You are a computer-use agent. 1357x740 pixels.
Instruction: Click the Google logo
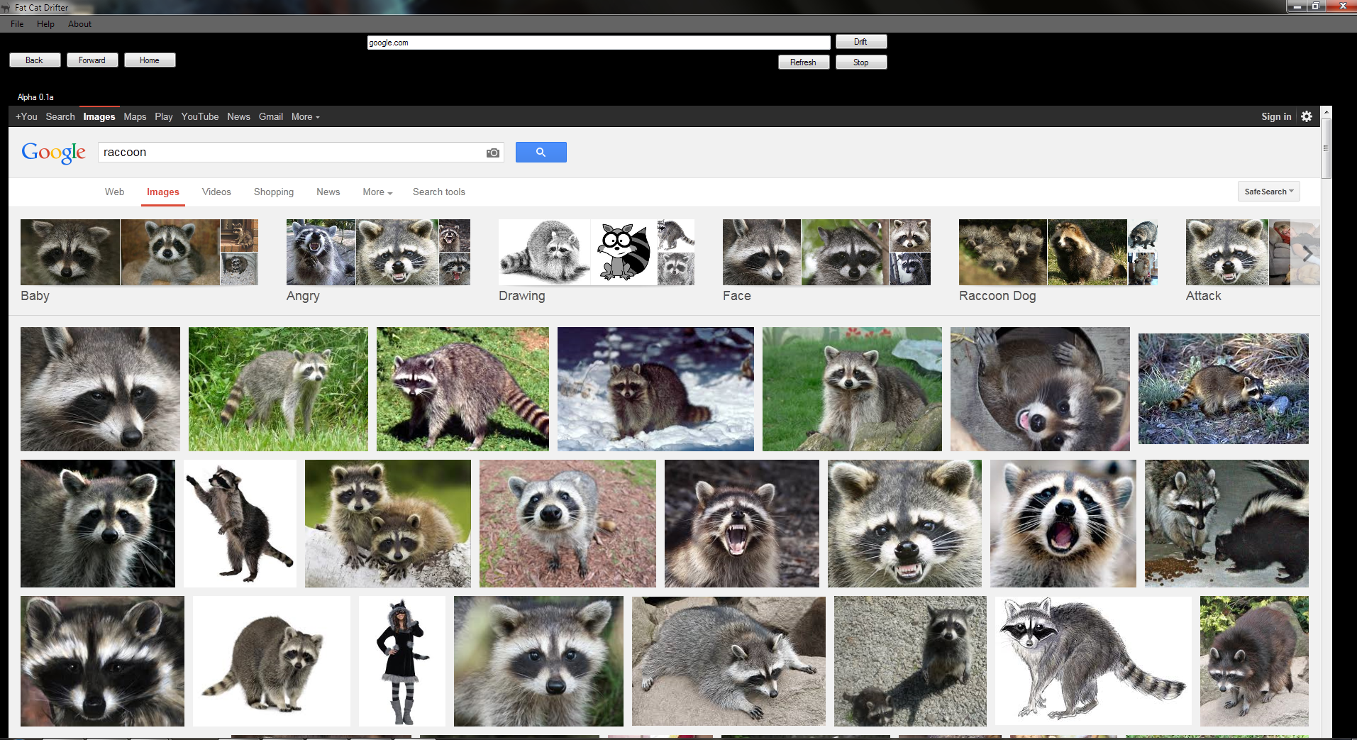53,152
